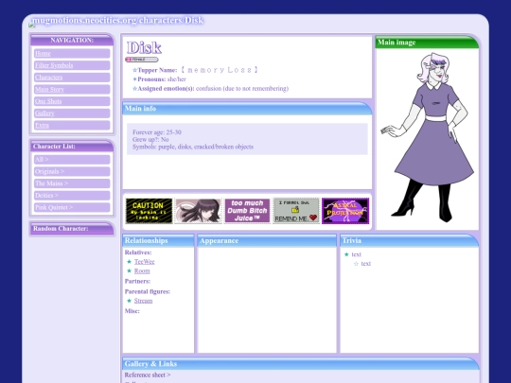The width and height of the screenshot is (511, 383).
Task: Click the anime girl portrait stamp
Action: (x=198, y=211)
